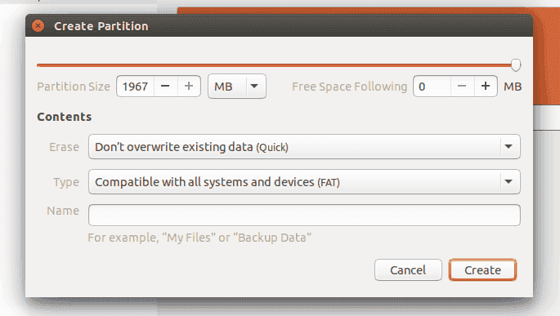Click the middle of the size slider track

276,65
